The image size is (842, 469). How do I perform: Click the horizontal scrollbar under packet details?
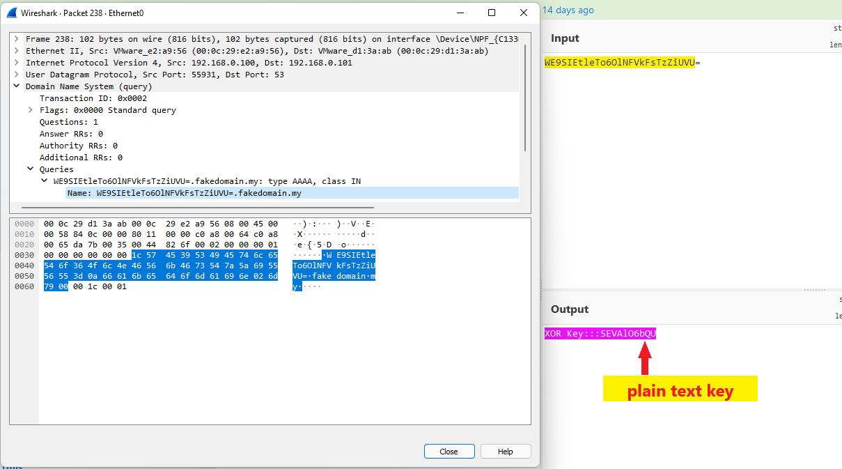198,207
